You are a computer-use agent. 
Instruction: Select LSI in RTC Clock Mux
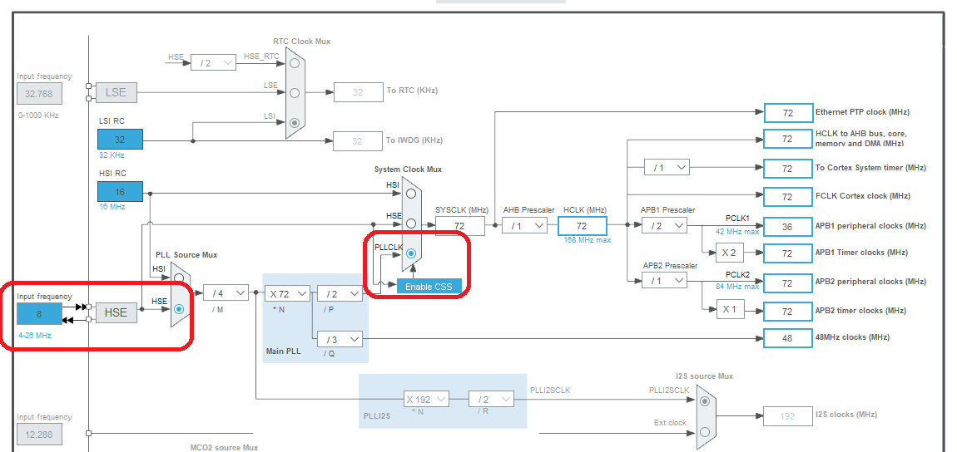pyautogui.click(x=295, y=122)
